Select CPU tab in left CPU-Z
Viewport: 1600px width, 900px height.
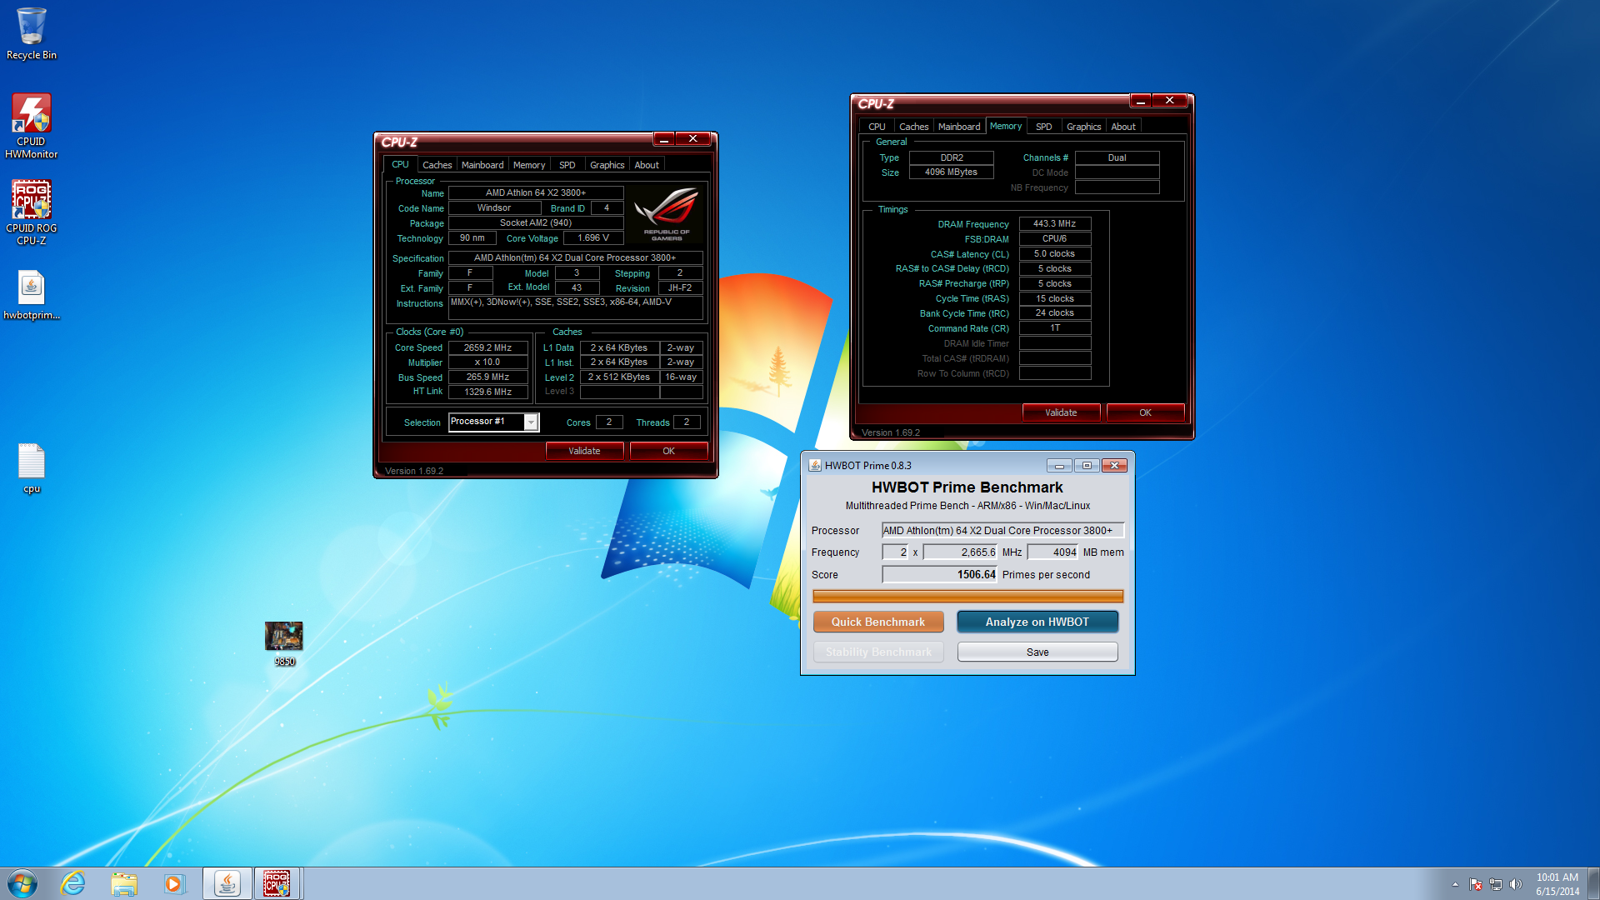400,164
